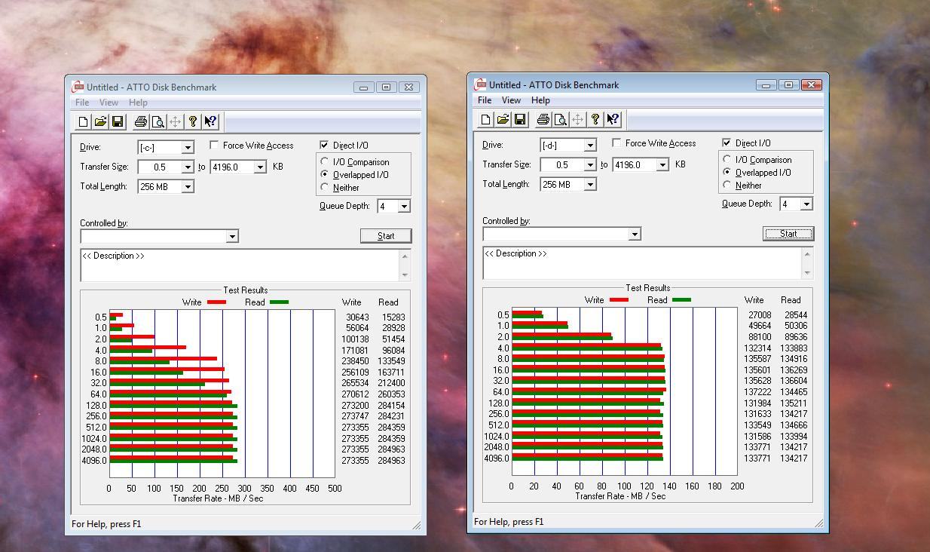
Task: Click Description text box in right window
Action: pos(642,263)
